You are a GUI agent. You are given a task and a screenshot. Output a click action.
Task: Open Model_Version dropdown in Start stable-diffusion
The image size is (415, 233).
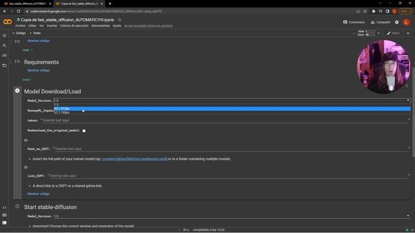click(232, 216)
